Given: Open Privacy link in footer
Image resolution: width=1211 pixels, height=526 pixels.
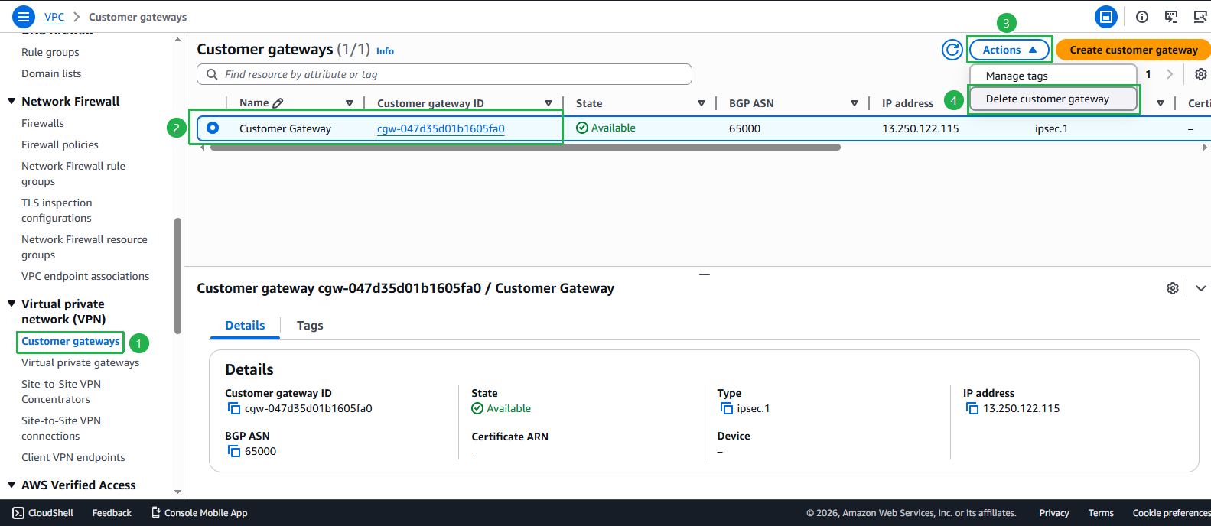Looking at the screenshot, I should [x=1054, y=513].
